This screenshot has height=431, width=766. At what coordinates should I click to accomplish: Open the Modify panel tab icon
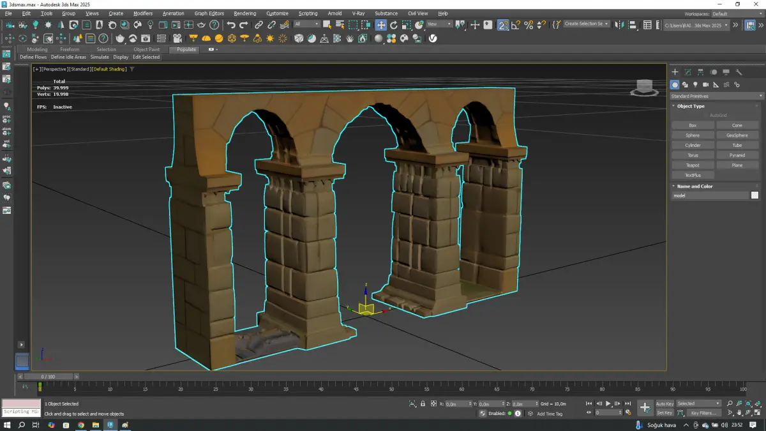click(x=687, y=72)
